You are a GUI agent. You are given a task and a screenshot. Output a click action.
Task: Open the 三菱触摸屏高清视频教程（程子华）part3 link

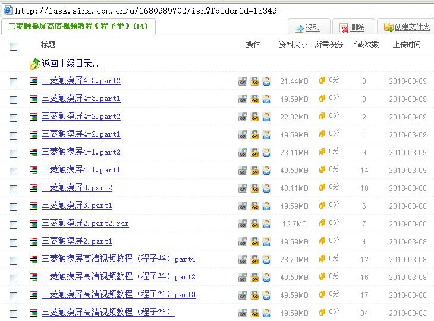pos(118,294)
